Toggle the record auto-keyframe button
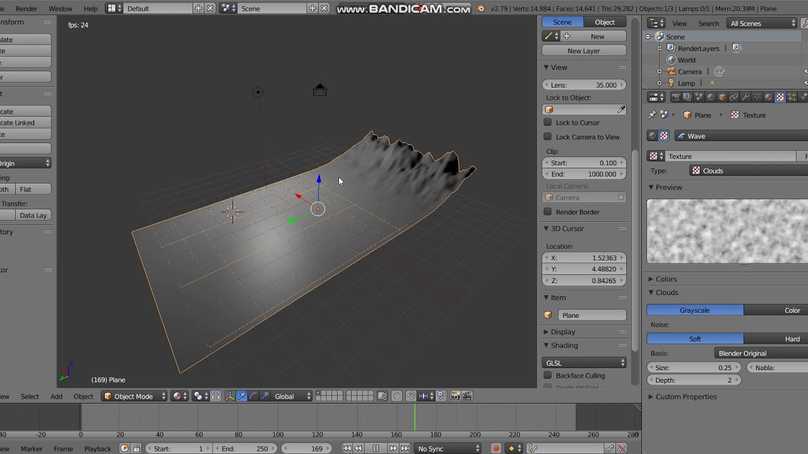Screen dimensions: 808x454 (x=496, y=448)
